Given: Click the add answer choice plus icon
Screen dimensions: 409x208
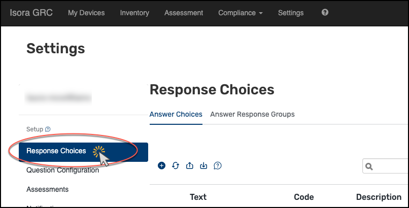Looking at the screenshot, I should pos(162,165).
